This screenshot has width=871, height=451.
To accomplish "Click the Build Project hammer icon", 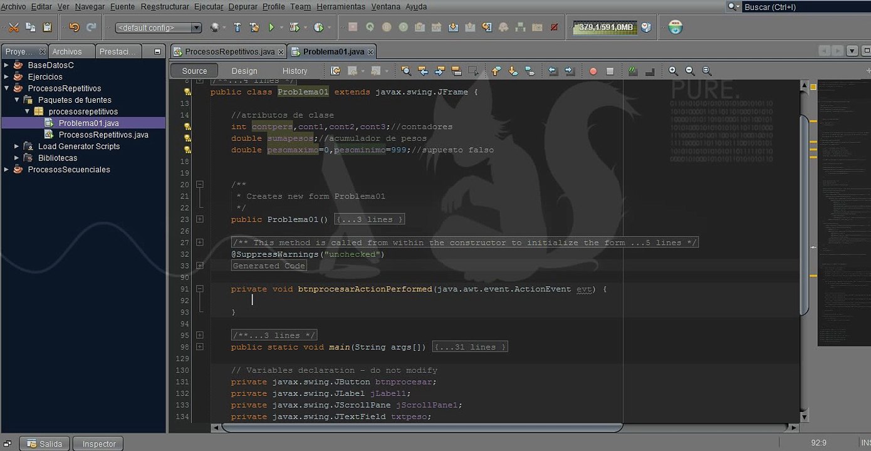I will point(237,28).
